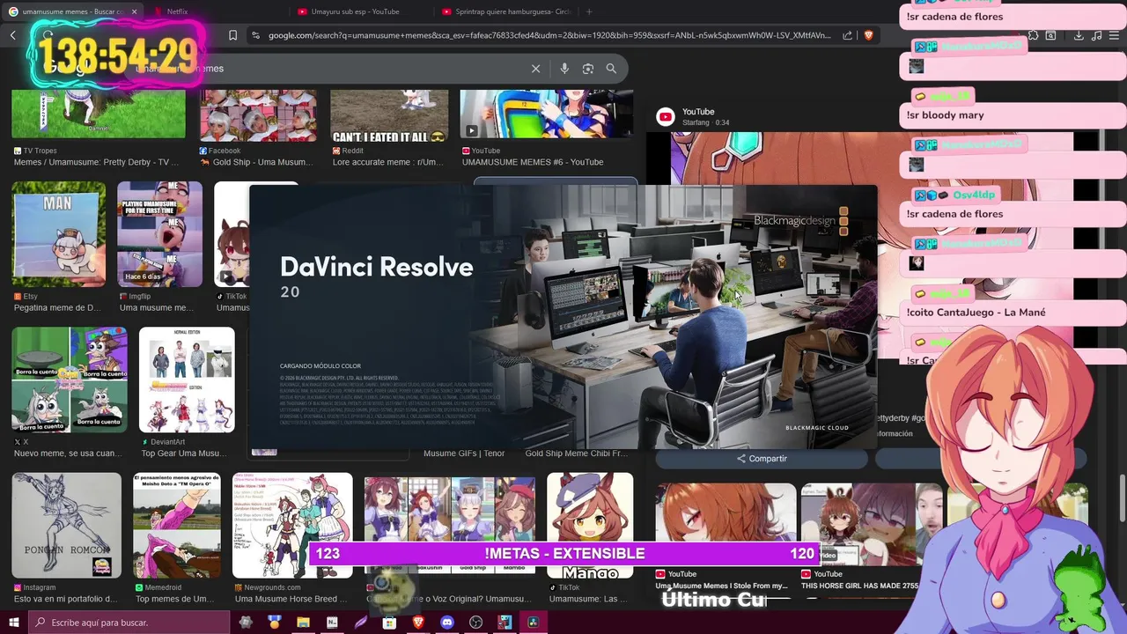This screenshot has height=634, width=1127.
Task: Open DeviantArt Top Gear Uma Musume link
Action: click(x=183, y=453)
